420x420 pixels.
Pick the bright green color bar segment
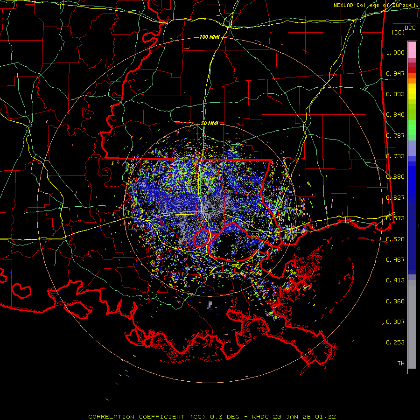pyautogui.click(x=412, y=127)
